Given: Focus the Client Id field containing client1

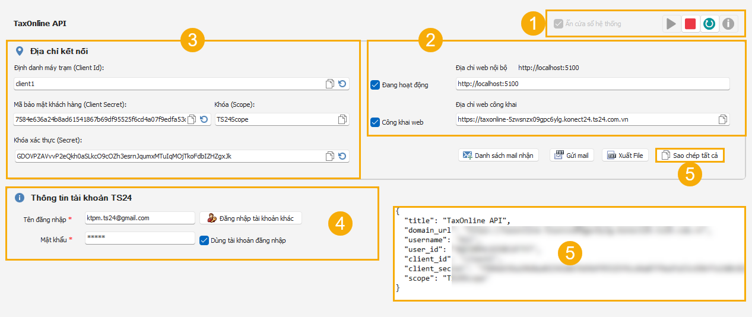Looking at the screenshot, I should coord(182,84).
